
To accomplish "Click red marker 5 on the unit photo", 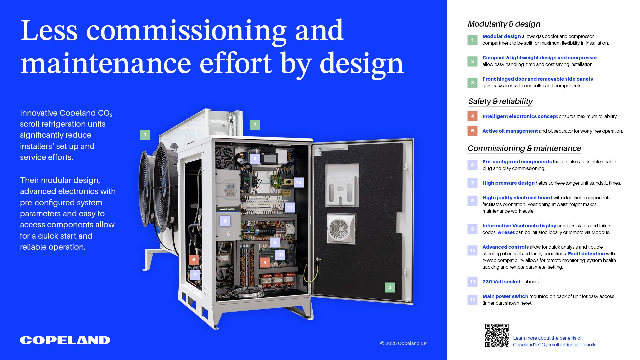I will point(194,260).
